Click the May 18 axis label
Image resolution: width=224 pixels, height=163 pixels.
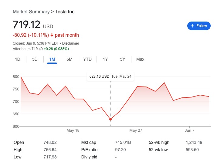[x=73, y=131]
